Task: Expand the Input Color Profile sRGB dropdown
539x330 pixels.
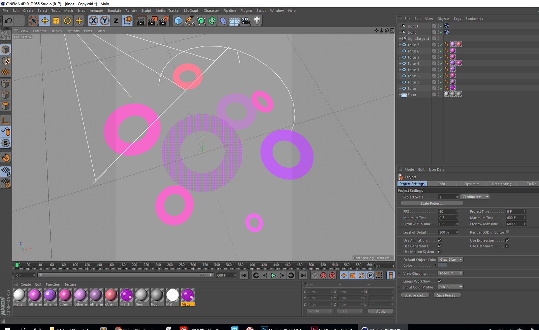Action: tap(450, 287)
